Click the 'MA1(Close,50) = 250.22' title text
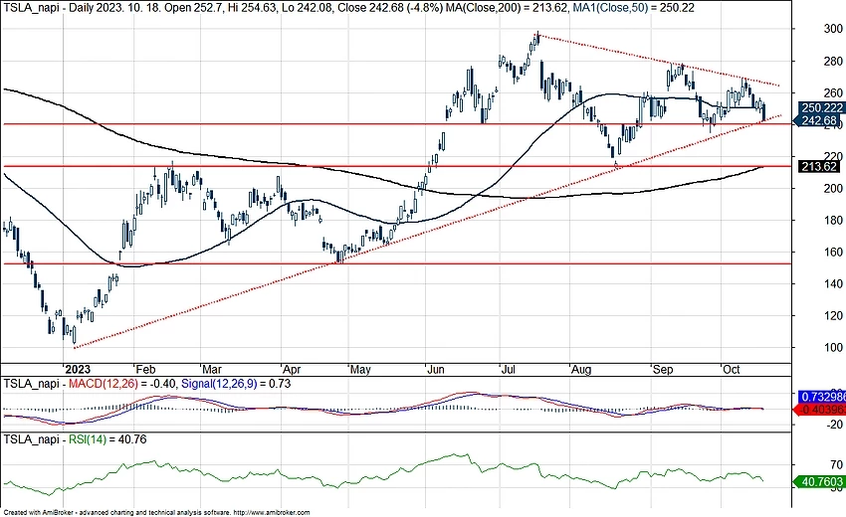This screenshot has width=846, height=517. click(632, 8)
